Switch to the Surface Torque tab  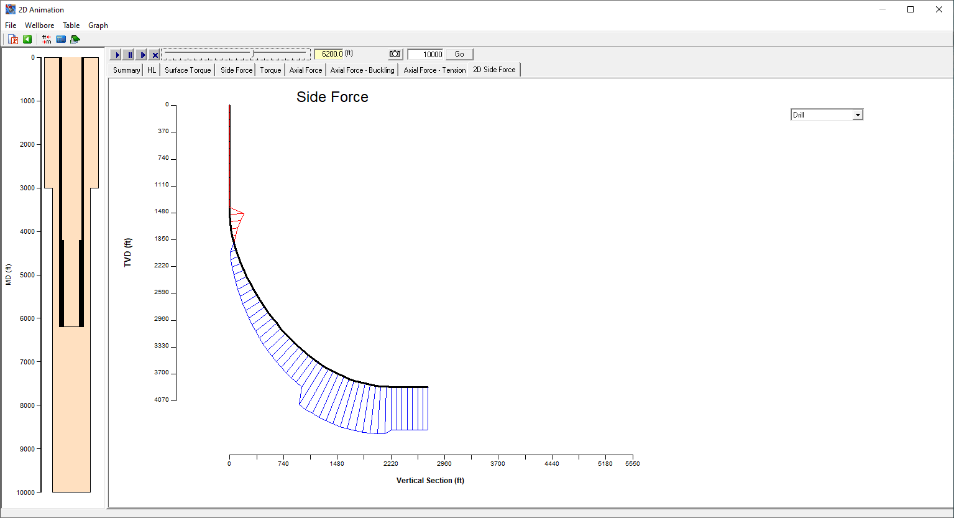[x=188, y=70]
